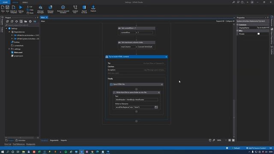
Task: Open the Arguments panel tab
Action: 54,140
